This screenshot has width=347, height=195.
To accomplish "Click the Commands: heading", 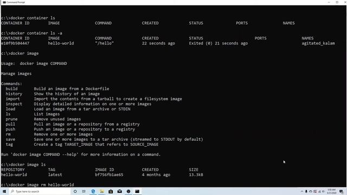I will pyautogui.click(x=11, y=84).
